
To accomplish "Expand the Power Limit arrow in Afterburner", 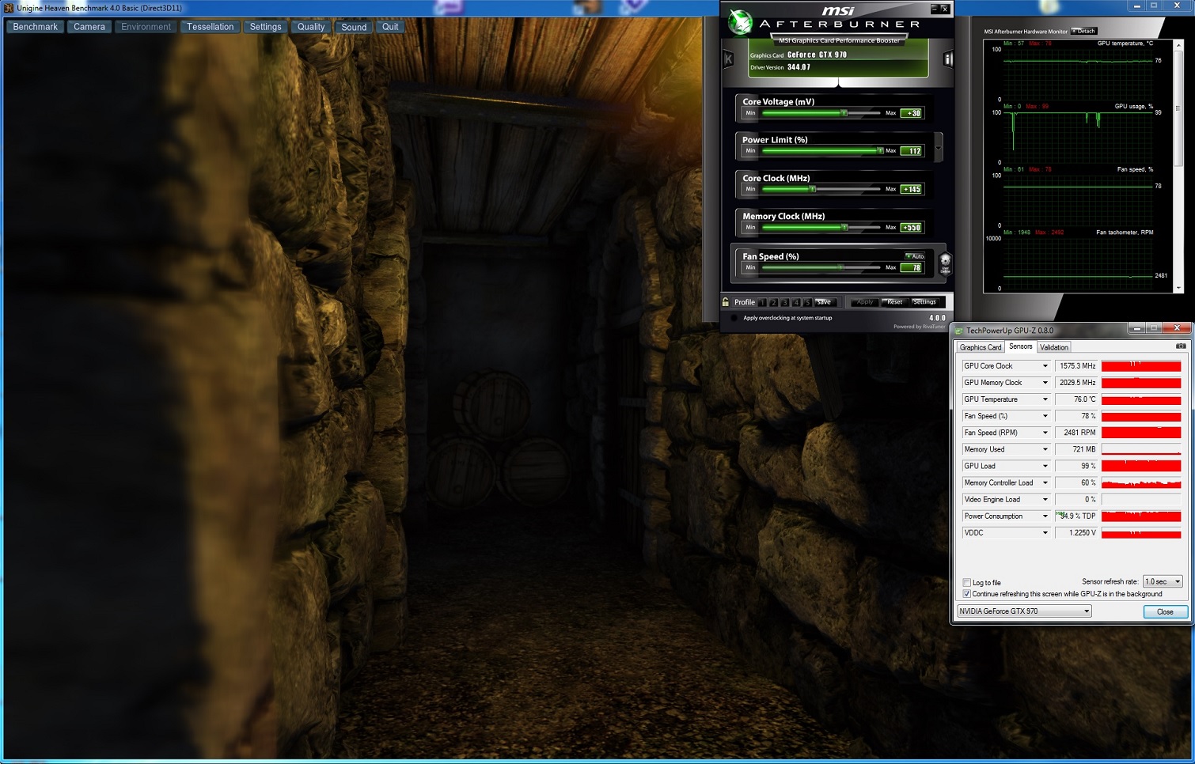I will 939,147.
